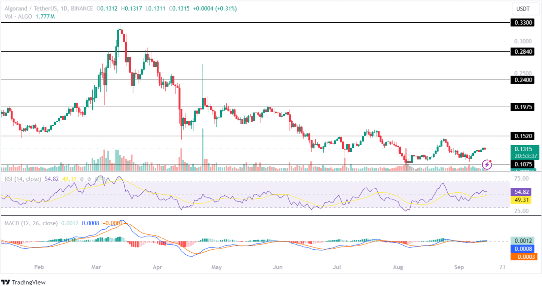Click Apr on the time axis
This screenshot has height=286, width=542.
coord(157,267)
